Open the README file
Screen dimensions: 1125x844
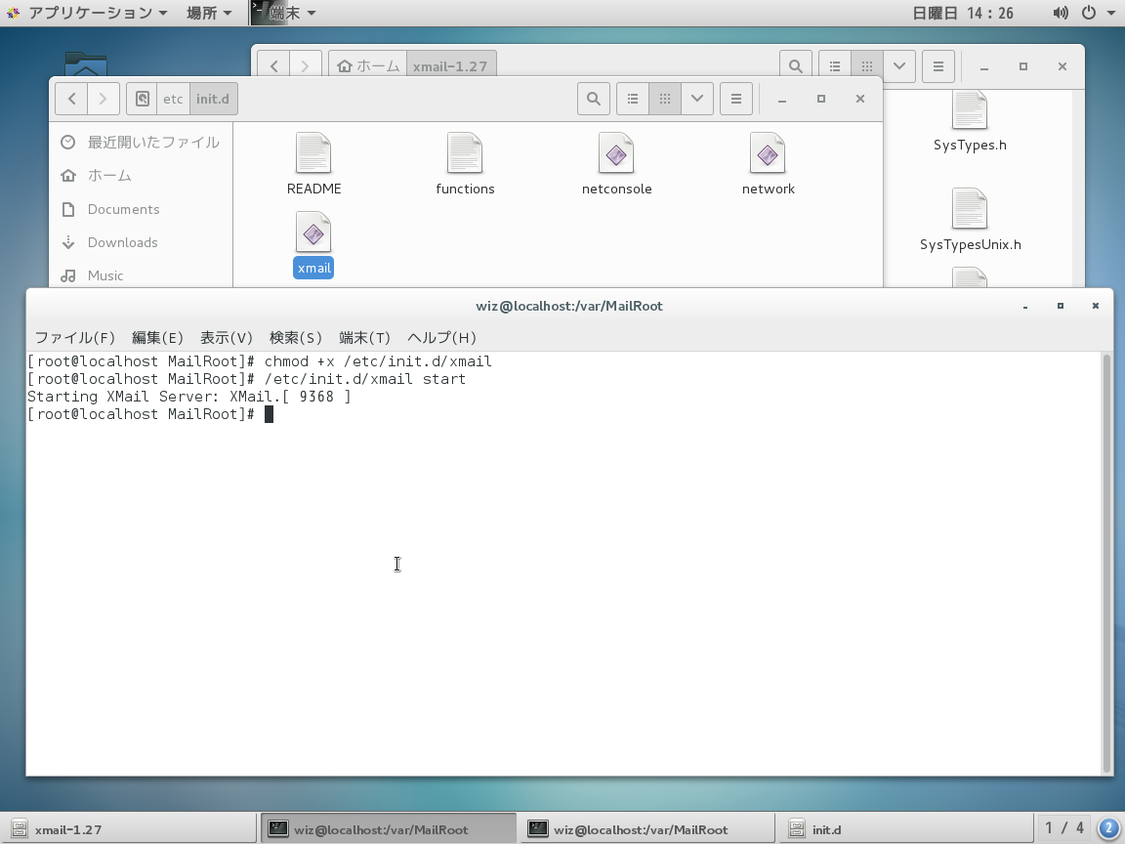click(x=313, y=164)
